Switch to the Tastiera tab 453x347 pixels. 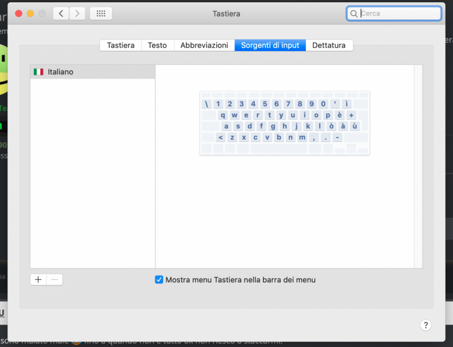[121, 45]
